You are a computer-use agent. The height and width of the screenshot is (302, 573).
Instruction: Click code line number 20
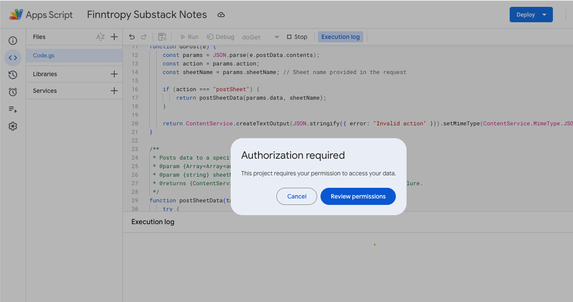pyautogui.click(x=135, y=123)
